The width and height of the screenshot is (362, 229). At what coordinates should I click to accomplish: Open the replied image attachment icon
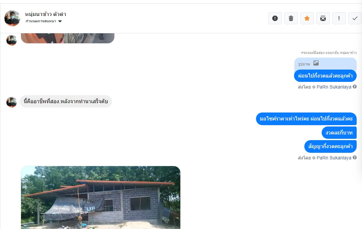point(316,63)
